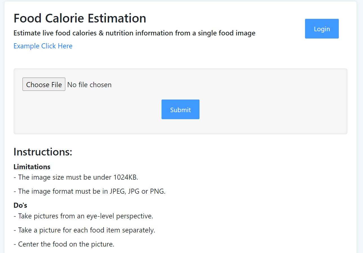Click the subtitle about estimating live food calories
Viewport: 363px width, 253px height.
[134, 33]
